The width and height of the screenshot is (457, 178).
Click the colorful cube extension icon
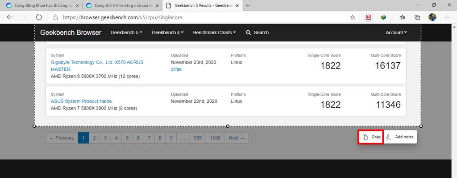[x=383, y=17]
